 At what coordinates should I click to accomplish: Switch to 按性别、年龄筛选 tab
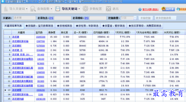click(x=87, y=26)
